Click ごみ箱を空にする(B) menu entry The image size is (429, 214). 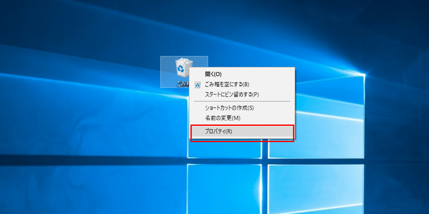click(x=242, y=84)
